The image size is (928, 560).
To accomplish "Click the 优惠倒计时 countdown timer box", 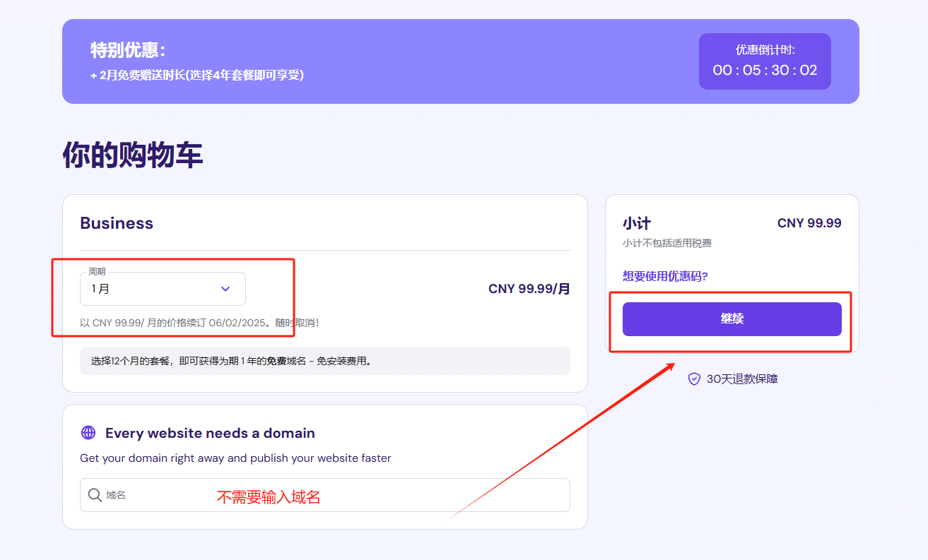I will pyautogui.click(x=765, y=61).
